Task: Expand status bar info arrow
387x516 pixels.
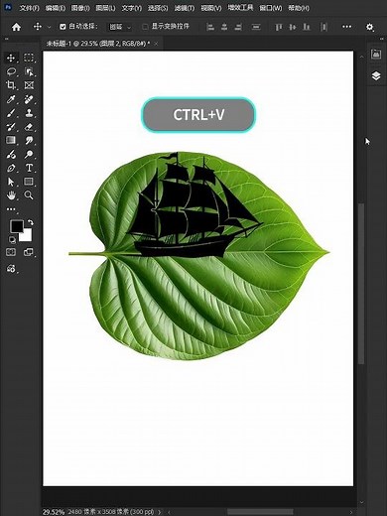Action: [160, 512]
